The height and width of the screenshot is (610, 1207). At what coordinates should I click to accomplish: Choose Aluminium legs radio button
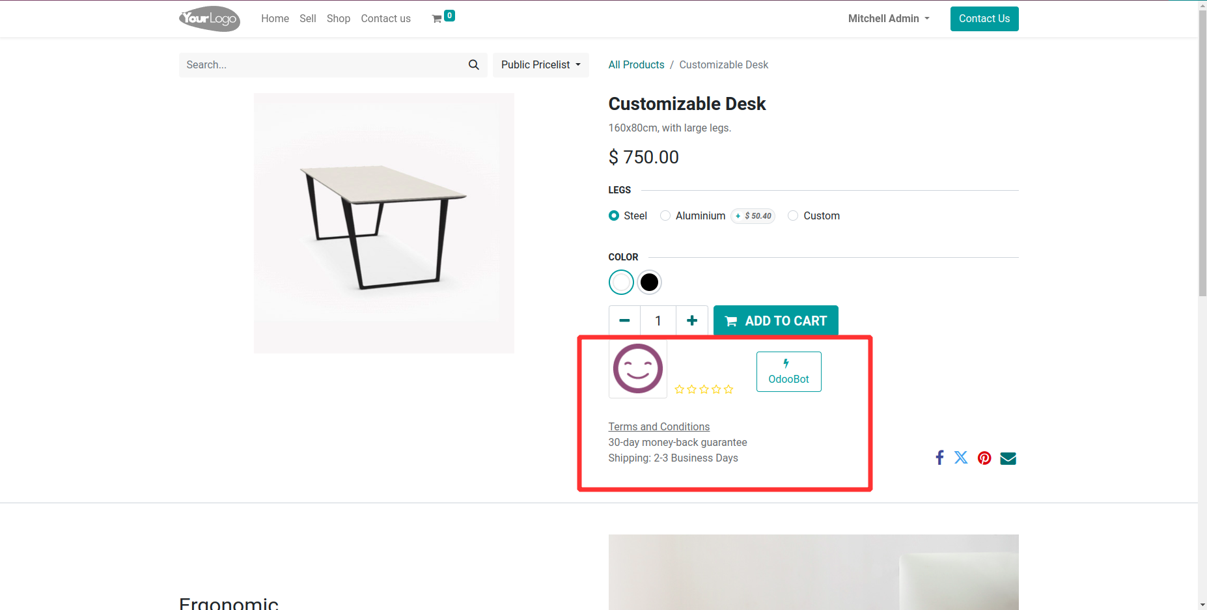(x=665, y=215)
